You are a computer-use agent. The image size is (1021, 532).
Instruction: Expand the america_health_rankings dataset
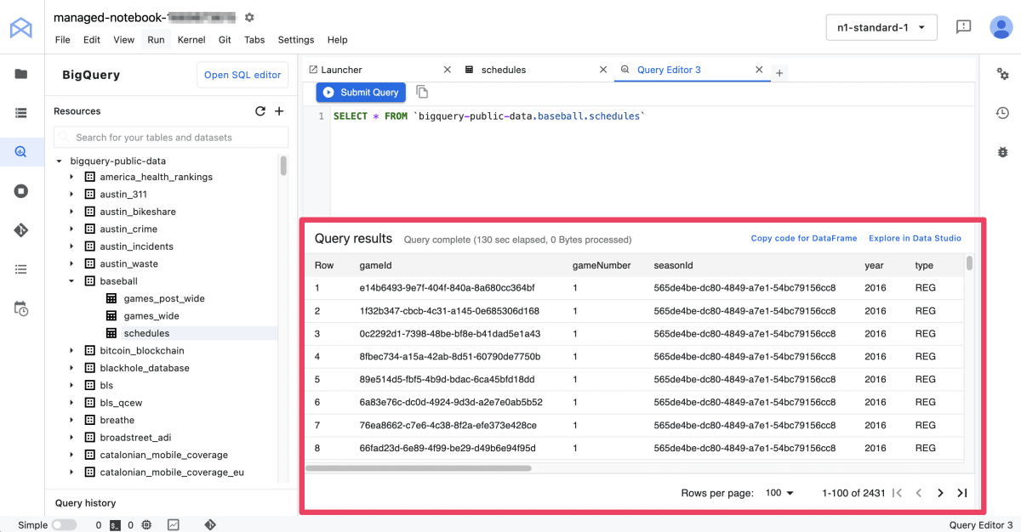(72, 177)
